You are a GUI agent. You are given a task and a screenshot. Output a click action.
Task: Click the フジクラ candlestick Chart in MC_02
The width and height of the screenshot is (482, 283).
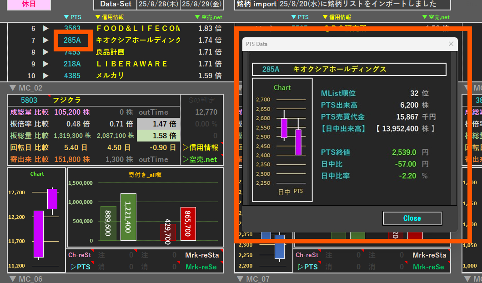tap(36, 220)
